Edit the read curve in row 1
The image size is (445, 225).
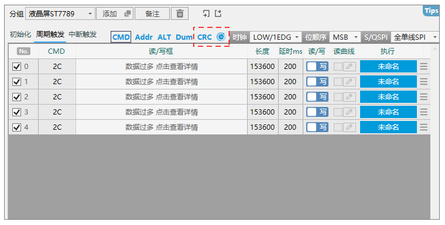point(350,82)
